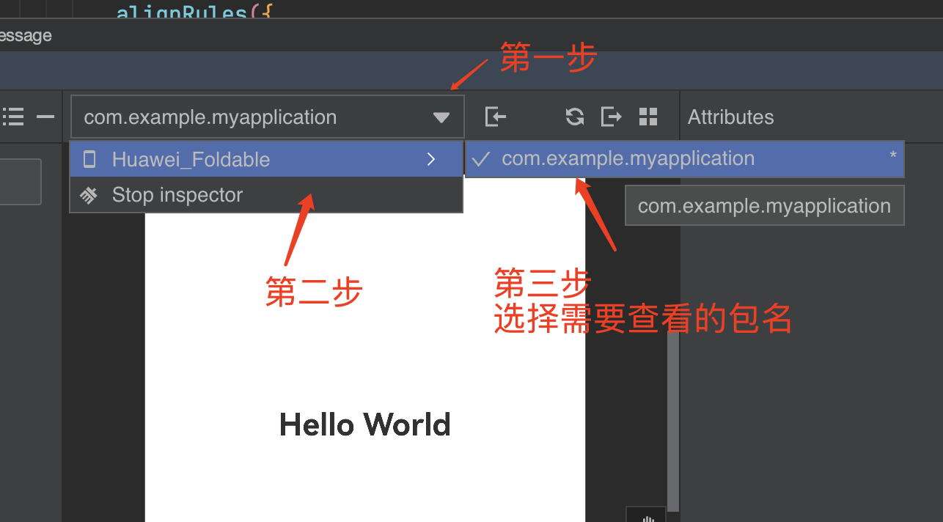The image size is (943, 522).
Task: Click the export snapshot icon
Action: click(611, 117)
